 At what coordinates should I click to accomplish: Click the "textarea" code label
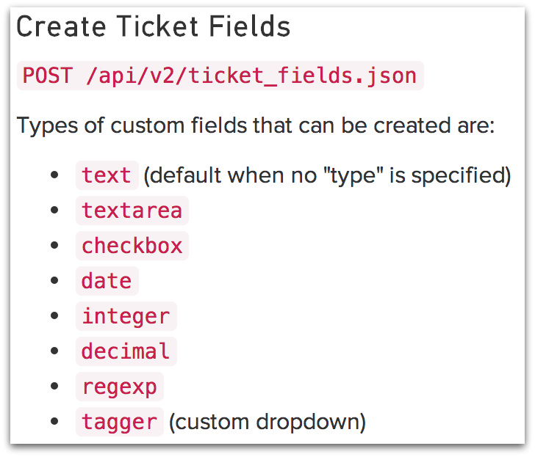pyautogui.click(x=132, y=211)
